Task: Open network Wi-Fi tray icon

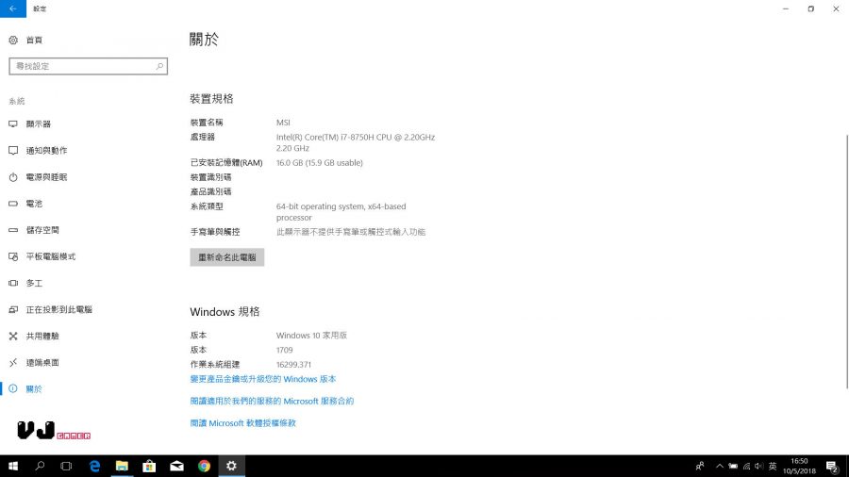Action: tap(747, 466)
